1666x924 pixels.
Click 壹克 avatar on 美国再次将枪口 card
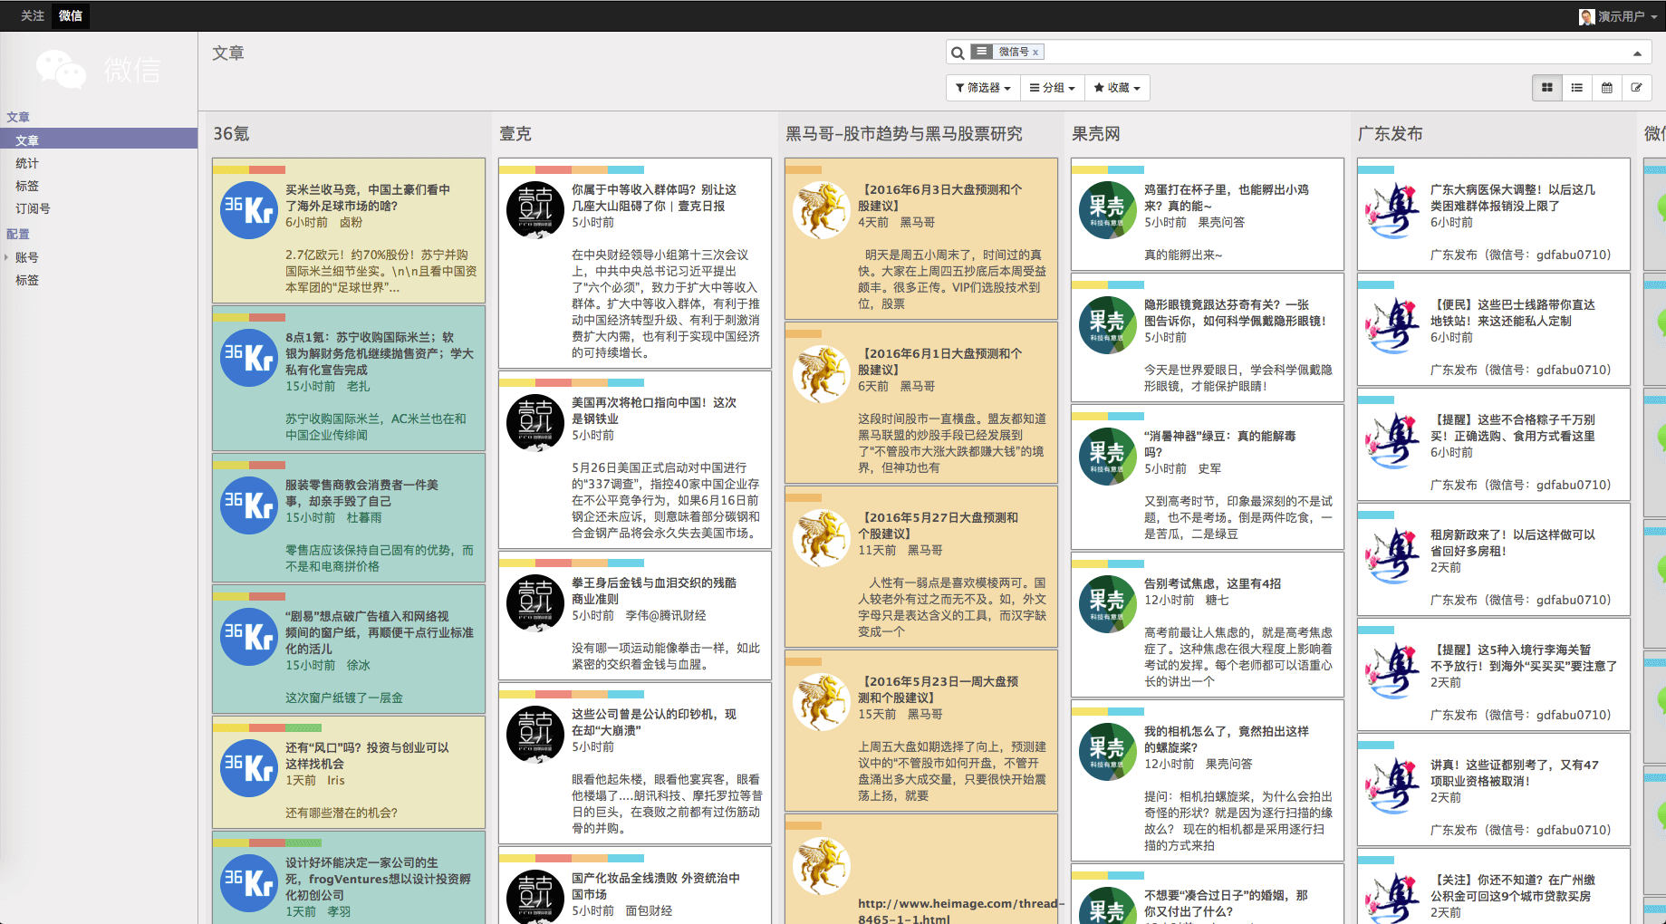coord(535,423)
